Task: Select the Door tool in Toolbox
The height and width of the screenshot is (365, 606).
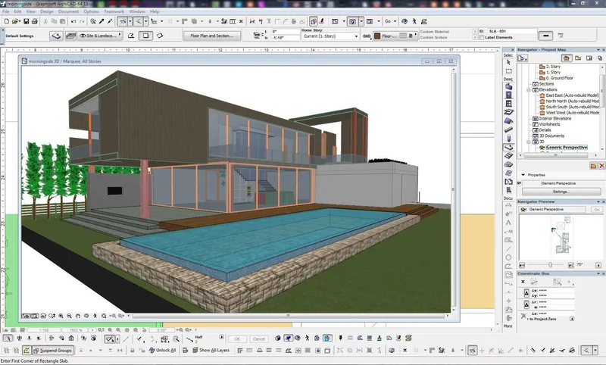Action: 508,95
